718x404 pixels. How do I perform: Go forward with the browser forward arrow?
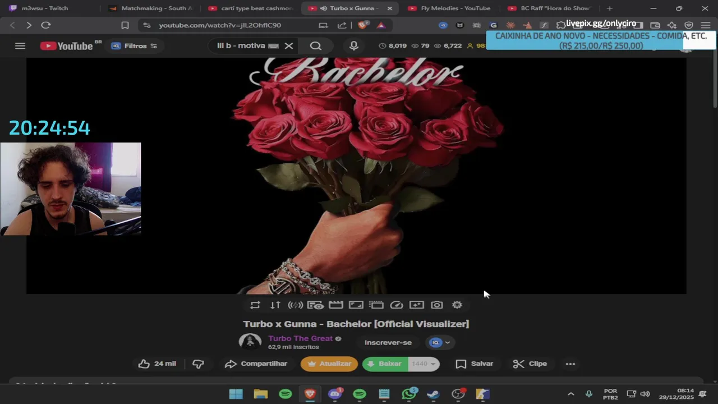29,25
